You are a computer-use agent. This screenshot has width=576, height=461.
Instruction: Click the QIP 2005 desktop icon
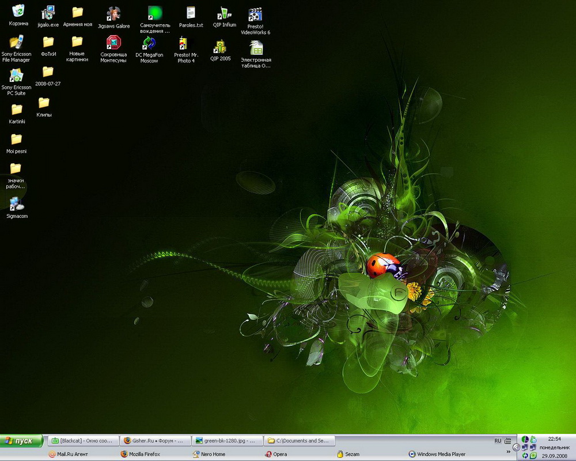[x=220, y=47]
